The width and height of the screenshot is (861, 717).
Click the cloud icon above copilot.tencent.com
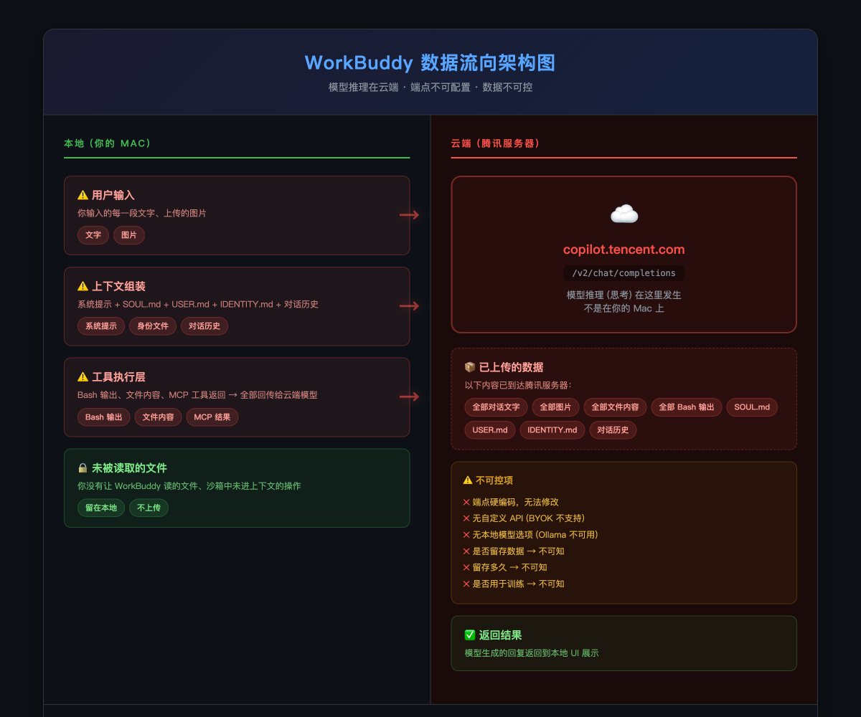624,214
